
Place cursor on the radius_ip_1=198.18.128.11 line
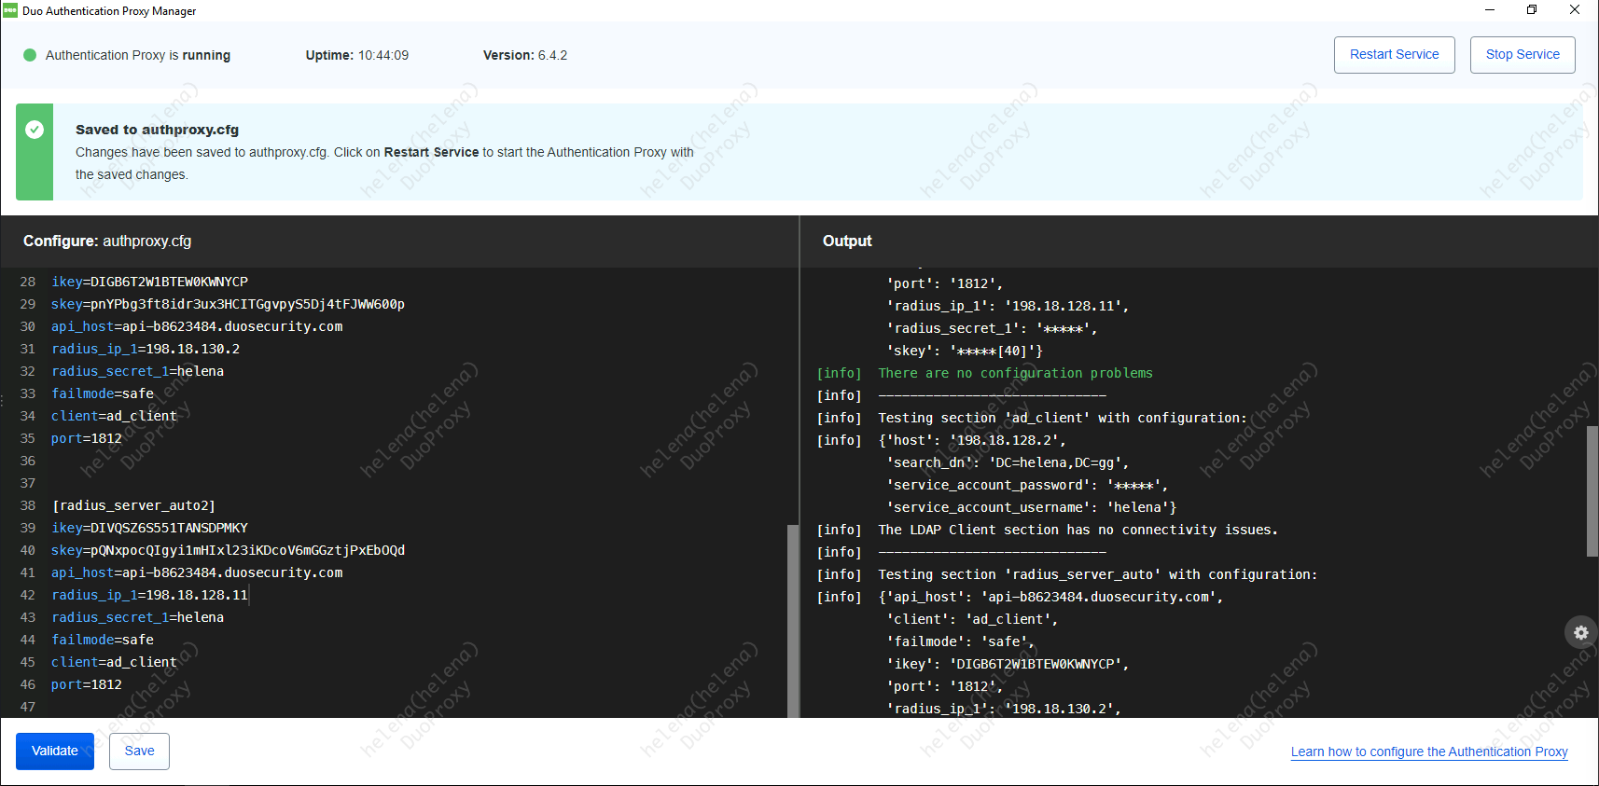(149, 595)
